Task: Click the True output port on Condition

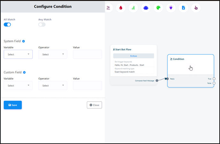Action: (x=214, y=79)
